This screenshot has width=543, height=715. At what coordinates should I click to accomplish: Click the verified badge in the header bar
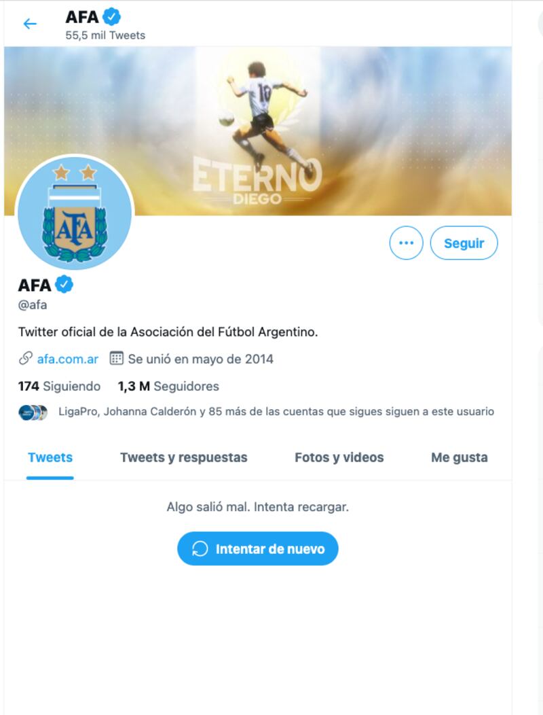(111, 17)
